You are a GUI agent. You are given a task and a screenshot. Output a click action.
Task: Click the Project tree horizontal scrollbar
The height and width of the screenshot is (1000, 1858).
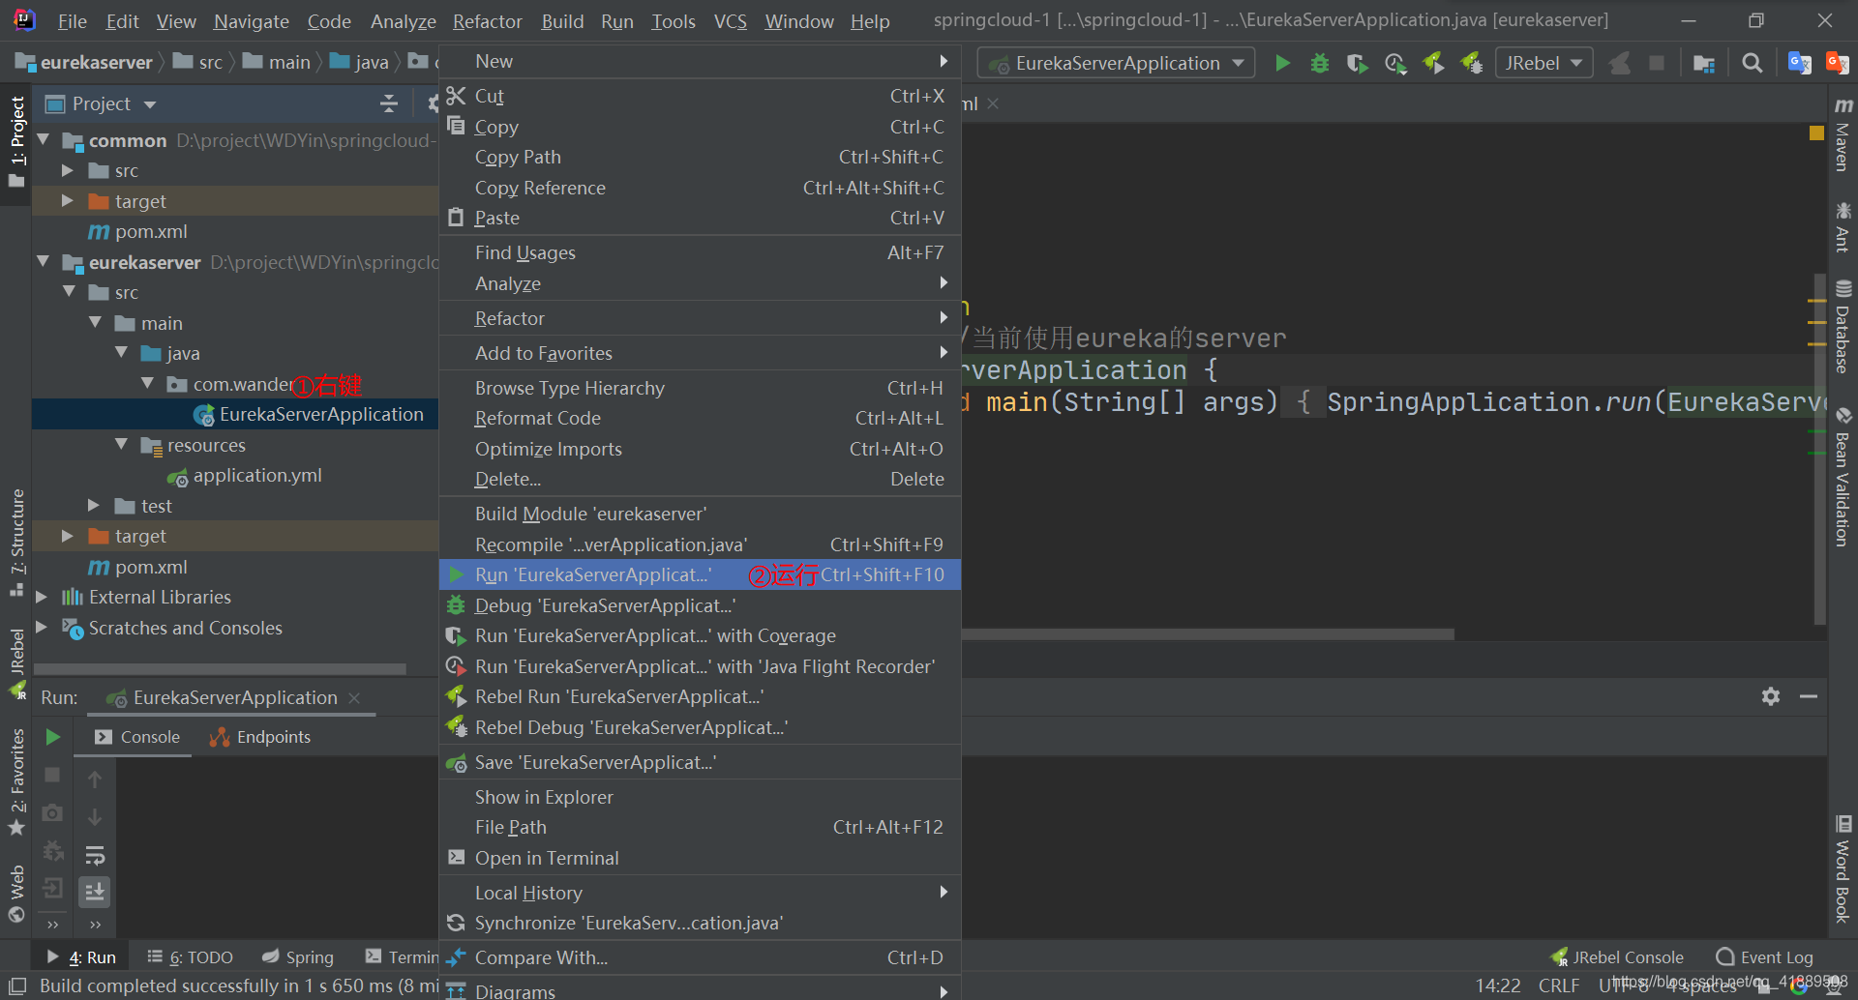click(x=221, y=669)
